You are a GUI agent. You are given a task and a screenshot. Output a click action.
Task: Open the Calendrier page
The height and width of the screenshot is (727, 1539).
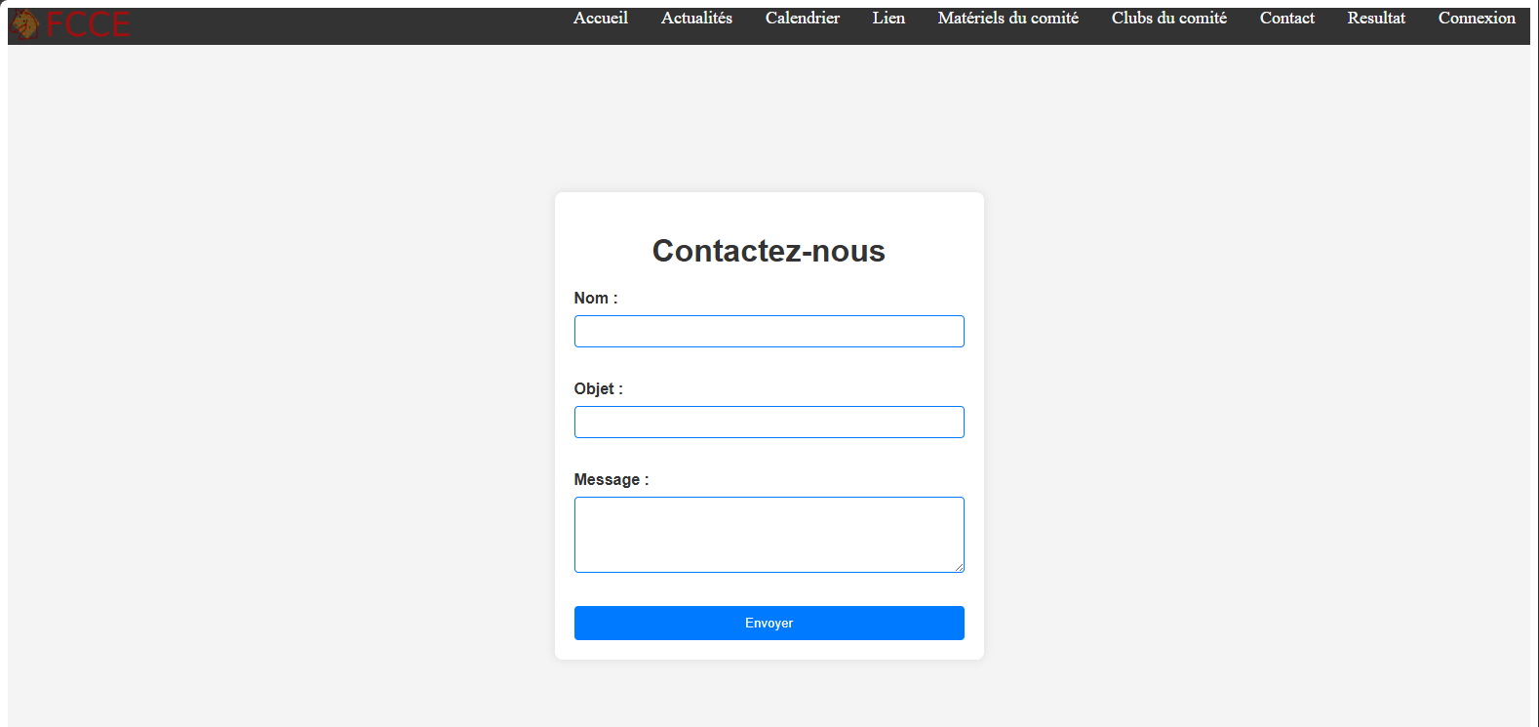click(802, 19)
